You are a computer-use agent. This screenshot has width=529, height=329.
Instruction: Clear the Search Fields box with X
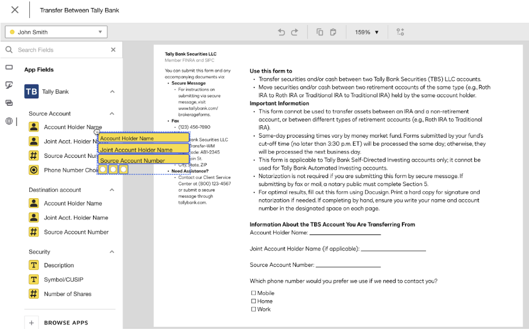113,50
